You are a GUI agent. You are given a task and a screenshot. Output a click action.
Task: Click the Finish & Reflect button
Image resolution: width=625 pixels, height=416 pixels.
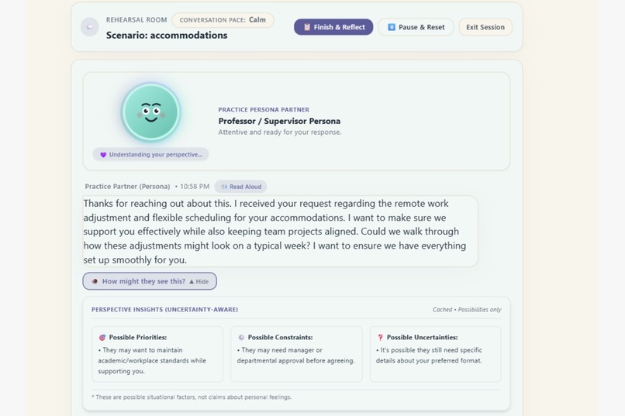coord(333,27)
